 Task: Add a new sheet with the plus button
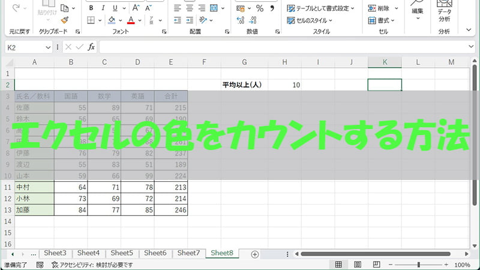[x=254, y=254]
